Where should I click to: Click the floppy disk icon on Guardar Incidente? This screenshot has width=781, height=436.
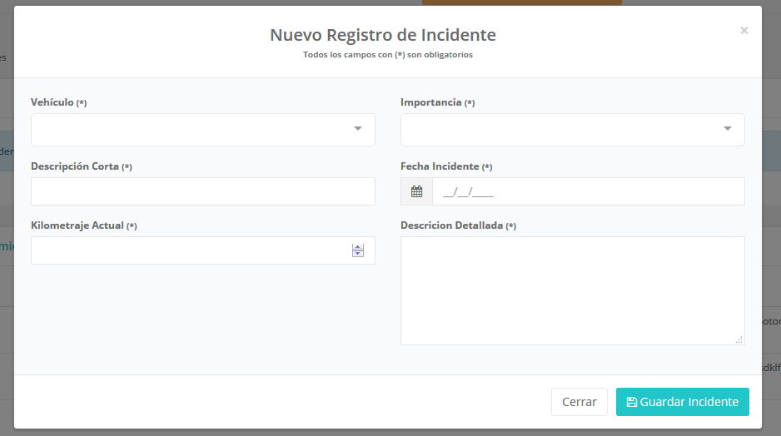pos(631,402)
